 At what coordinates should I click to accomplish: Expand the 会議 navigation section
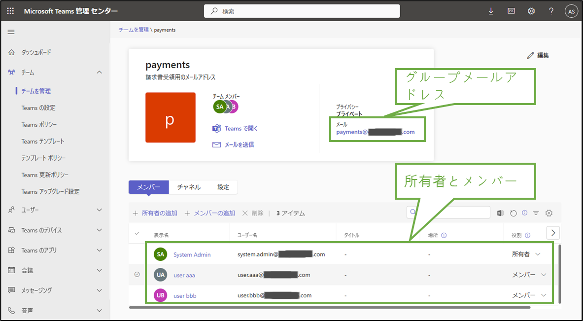99,270
